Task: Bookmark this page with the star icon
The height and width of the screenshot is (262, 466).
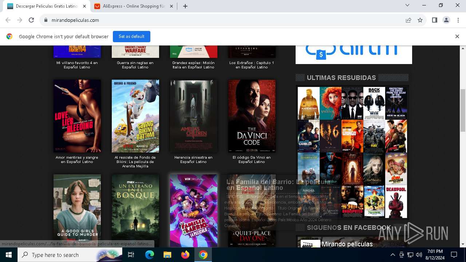Action: [x=420, y=20]
